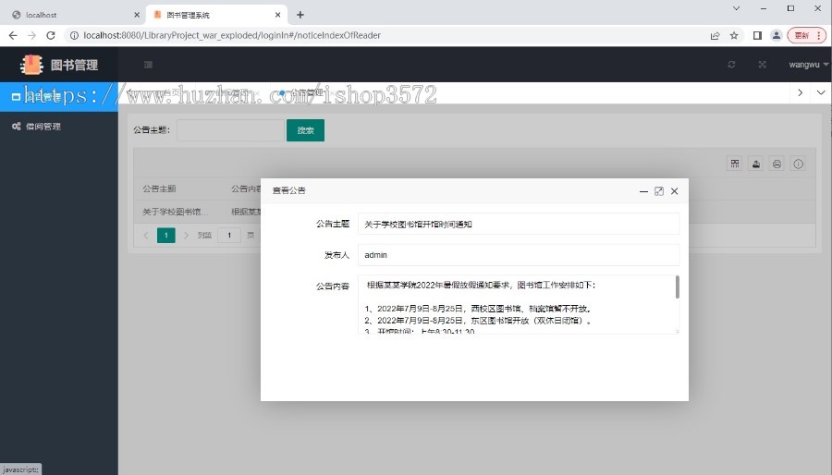Open the browser side panel icon

[x=757, y=35]
